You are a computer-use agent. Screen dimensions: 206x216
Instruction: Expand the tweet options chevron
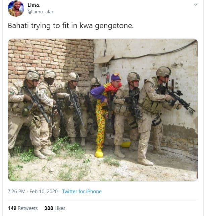point(196,5)
